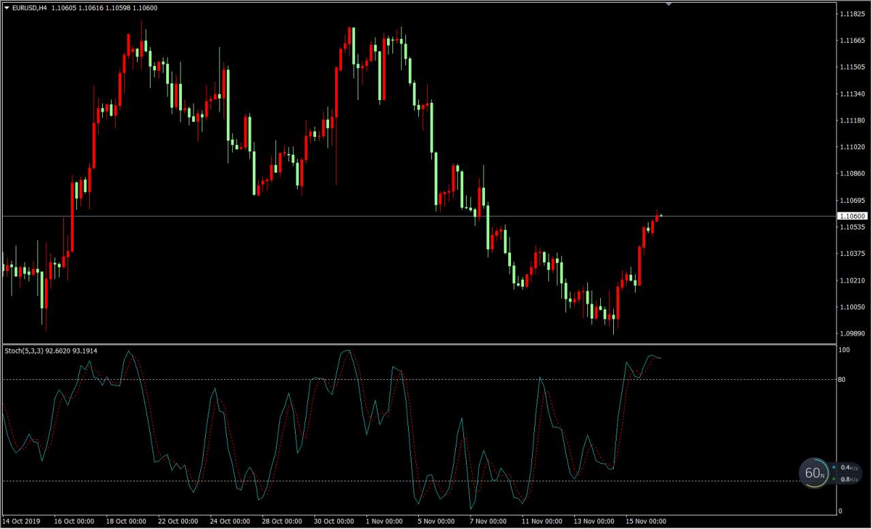
Task: Click the 1.10050 price axis label
Action: coord(852,307)
